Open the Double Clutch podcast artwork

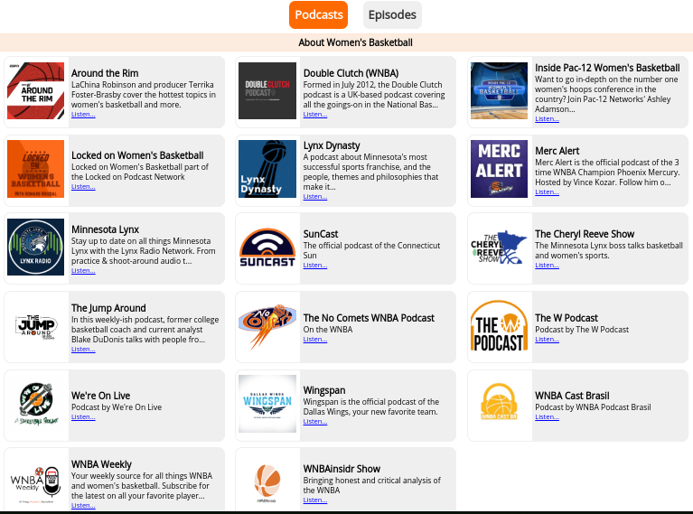(267, 90)
